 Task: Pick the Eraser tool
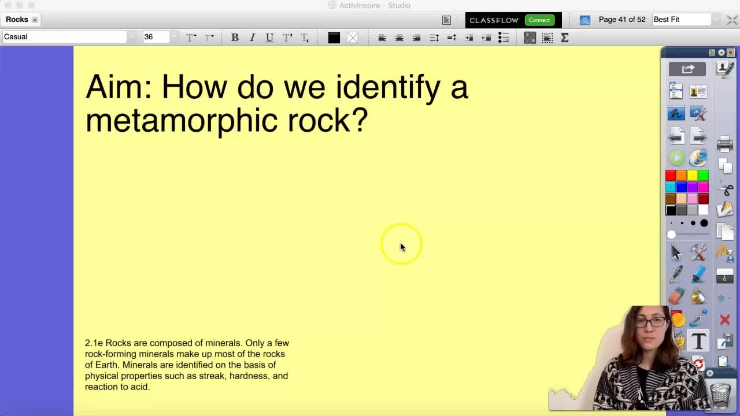tap(676, 296)
